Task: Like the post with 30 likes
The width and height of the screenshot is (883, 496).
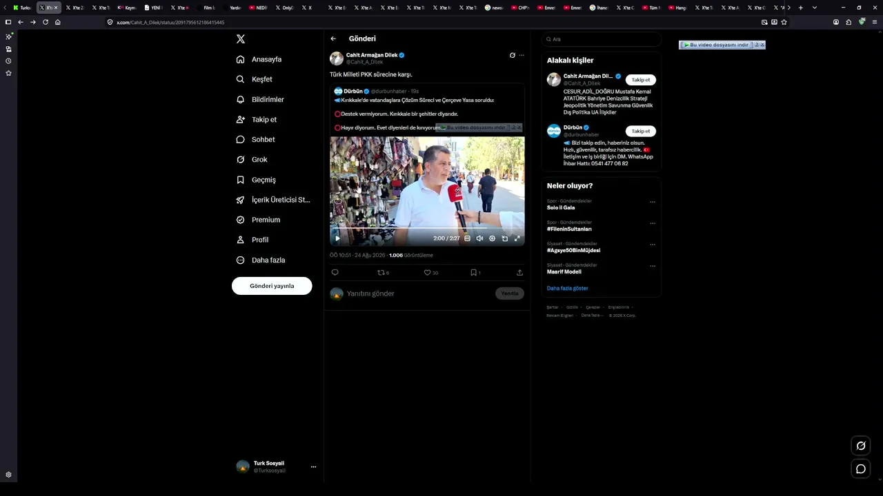Action: click(x=430, y=272)
